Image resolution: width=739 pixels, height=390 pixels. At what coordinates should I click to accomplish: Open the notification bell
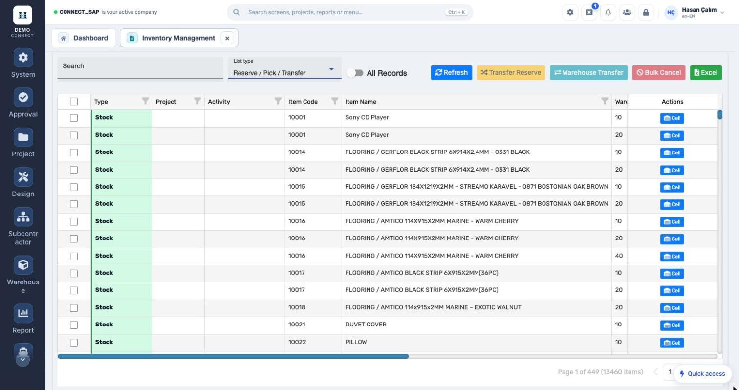(608, 12)
